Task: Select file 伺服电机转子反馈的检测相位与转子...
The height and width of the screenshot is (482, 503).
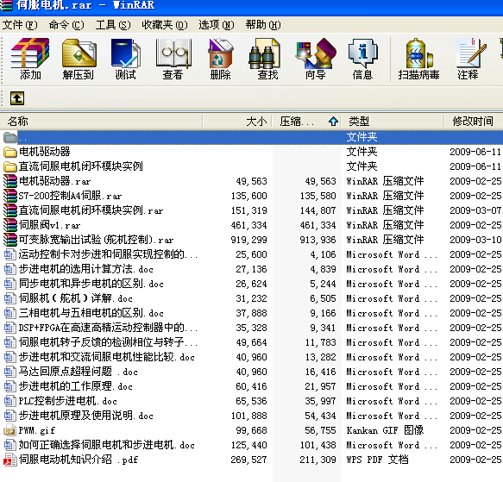Action: tap(108, 342)
